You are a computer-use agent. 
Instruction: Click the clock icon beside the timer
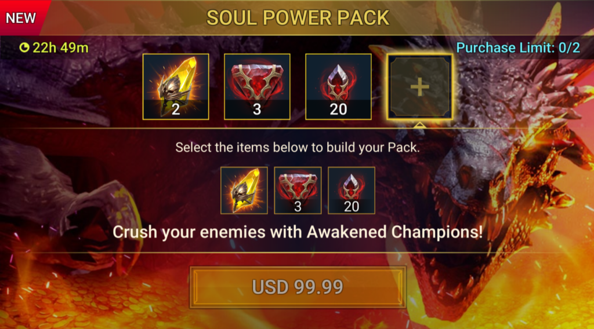point(24,47)
